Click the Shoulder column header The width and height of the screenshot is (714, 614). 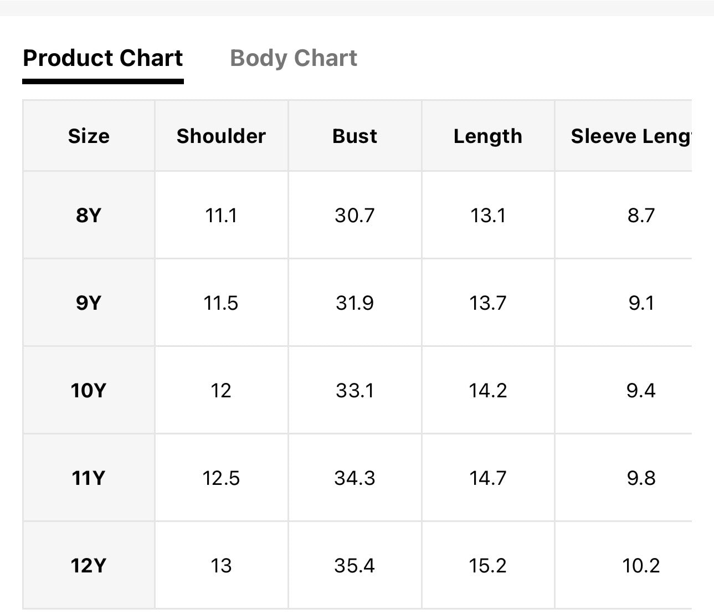click(221, 136)
